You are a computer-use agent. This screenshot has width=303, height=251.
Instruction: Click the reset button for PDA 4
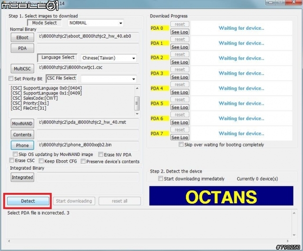pos(180,85)
